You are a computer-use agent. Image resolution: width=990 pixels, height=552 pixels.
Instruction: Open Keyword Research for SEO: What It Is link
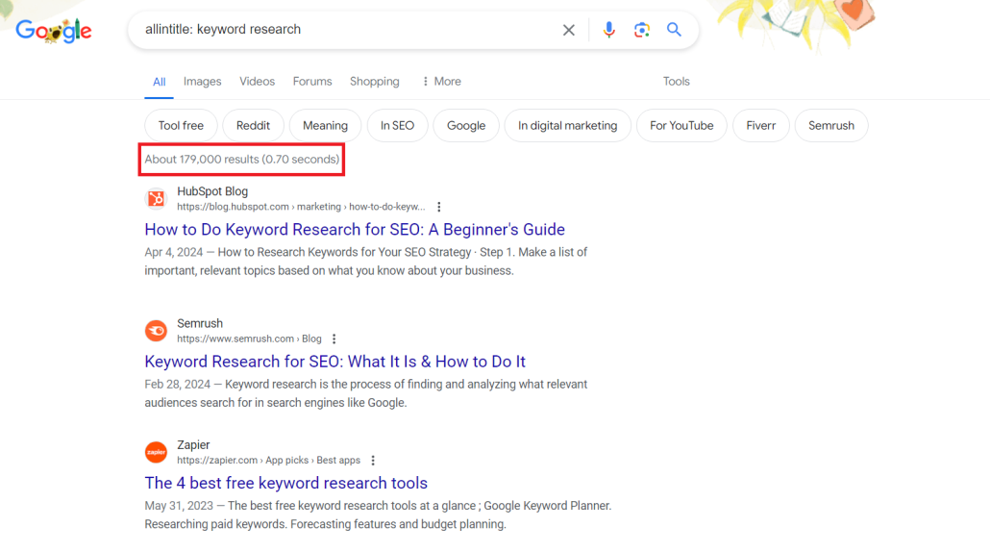pyautogui.click(x=334, y=362)
